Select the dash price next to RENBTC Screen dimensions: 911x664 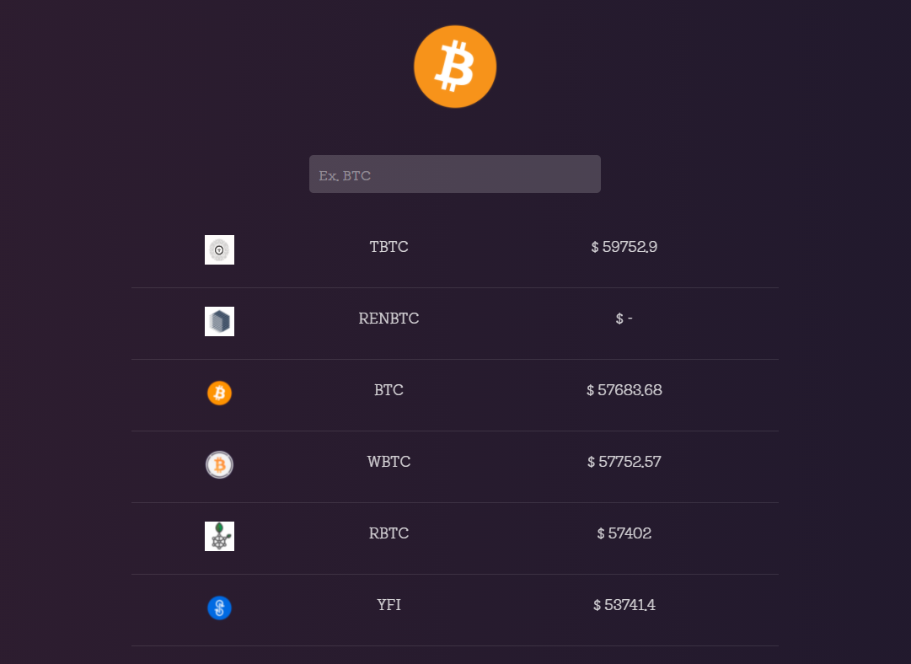(x=624, y=319)
